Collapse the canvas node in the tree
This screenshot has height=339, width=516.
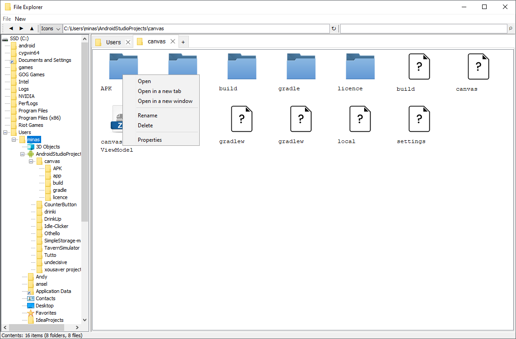pos(31,161)
